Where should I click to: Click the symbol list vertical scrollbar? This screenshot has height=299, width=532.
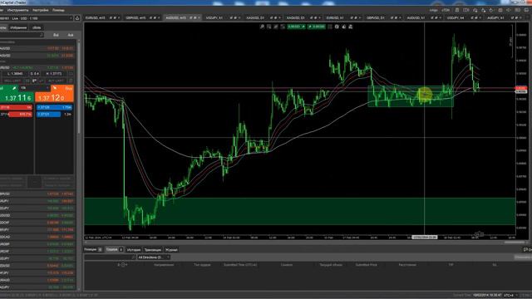[79, 164]
